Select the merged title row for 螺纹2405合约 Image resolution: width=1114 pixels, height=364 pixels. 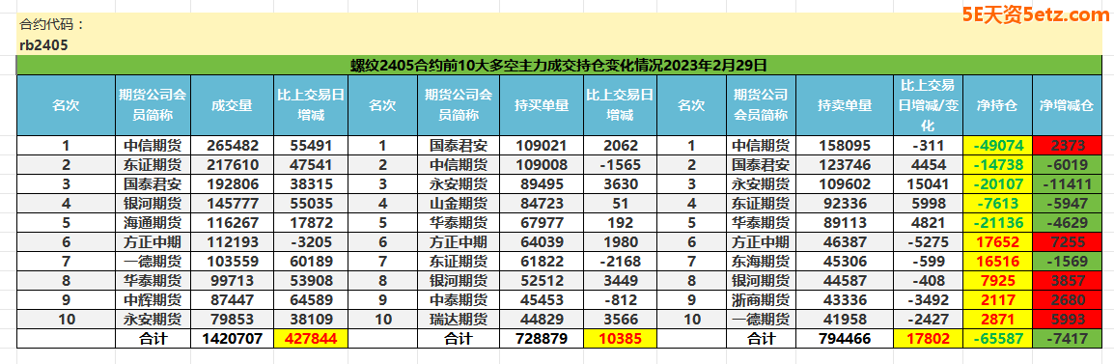(x=558, y=66)
